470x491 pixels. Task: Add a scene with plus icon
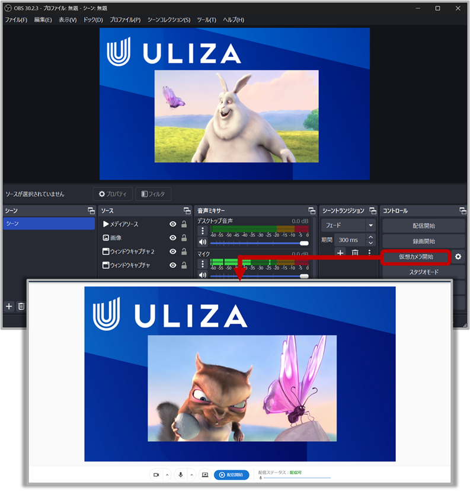(9, 306)
